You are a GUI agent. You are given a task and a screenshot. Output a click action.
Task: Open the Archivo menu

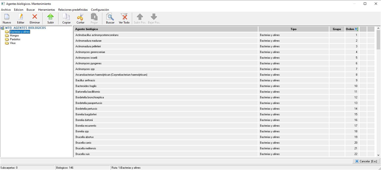tap(6, 10)
